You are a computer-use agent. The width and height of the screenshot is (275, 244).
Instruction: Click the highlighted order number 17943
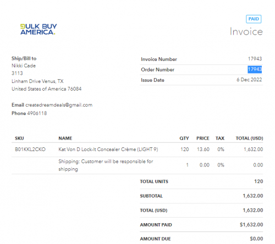[255, 69]
